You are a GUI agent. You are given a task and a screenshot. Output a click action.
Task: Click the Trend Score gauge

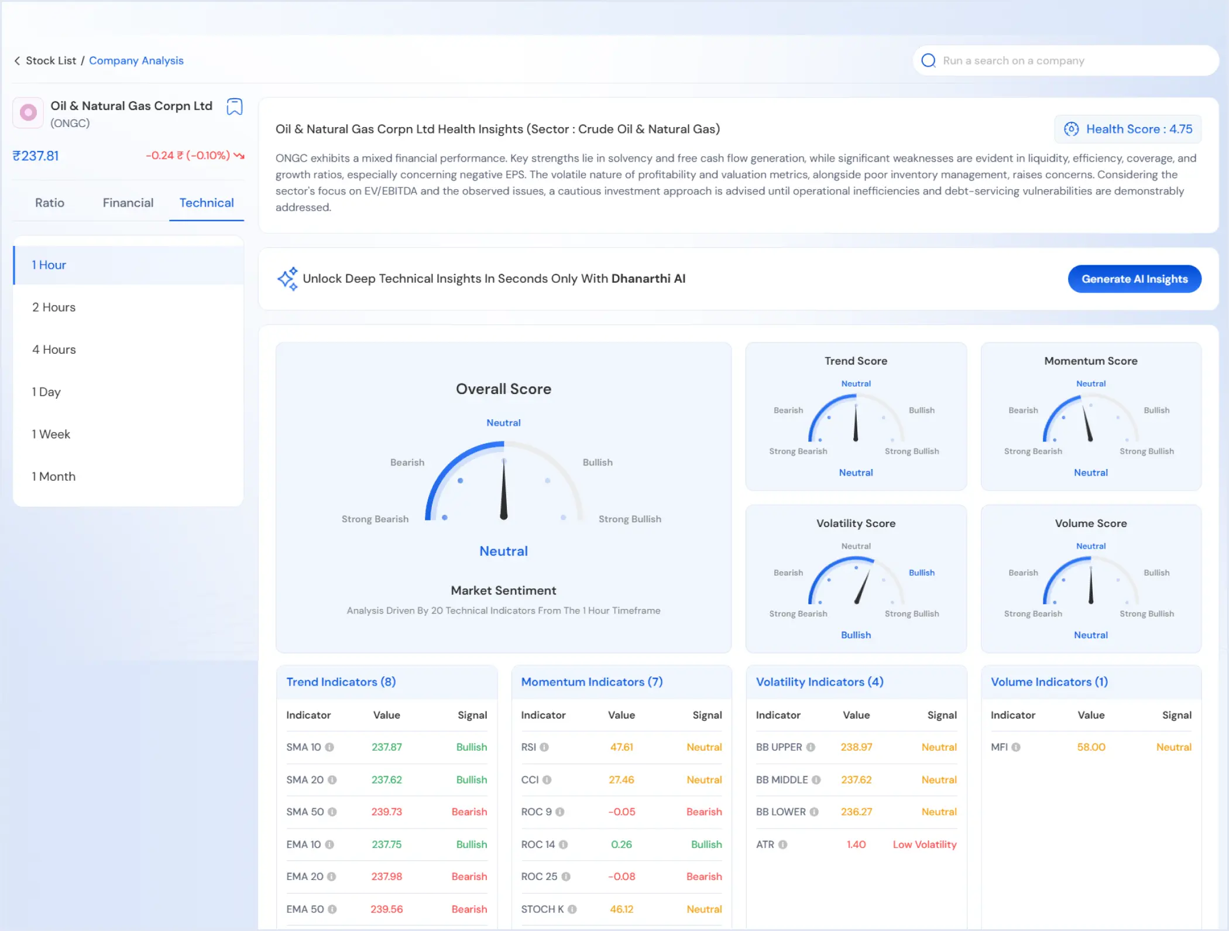click(x=856, y=418)
